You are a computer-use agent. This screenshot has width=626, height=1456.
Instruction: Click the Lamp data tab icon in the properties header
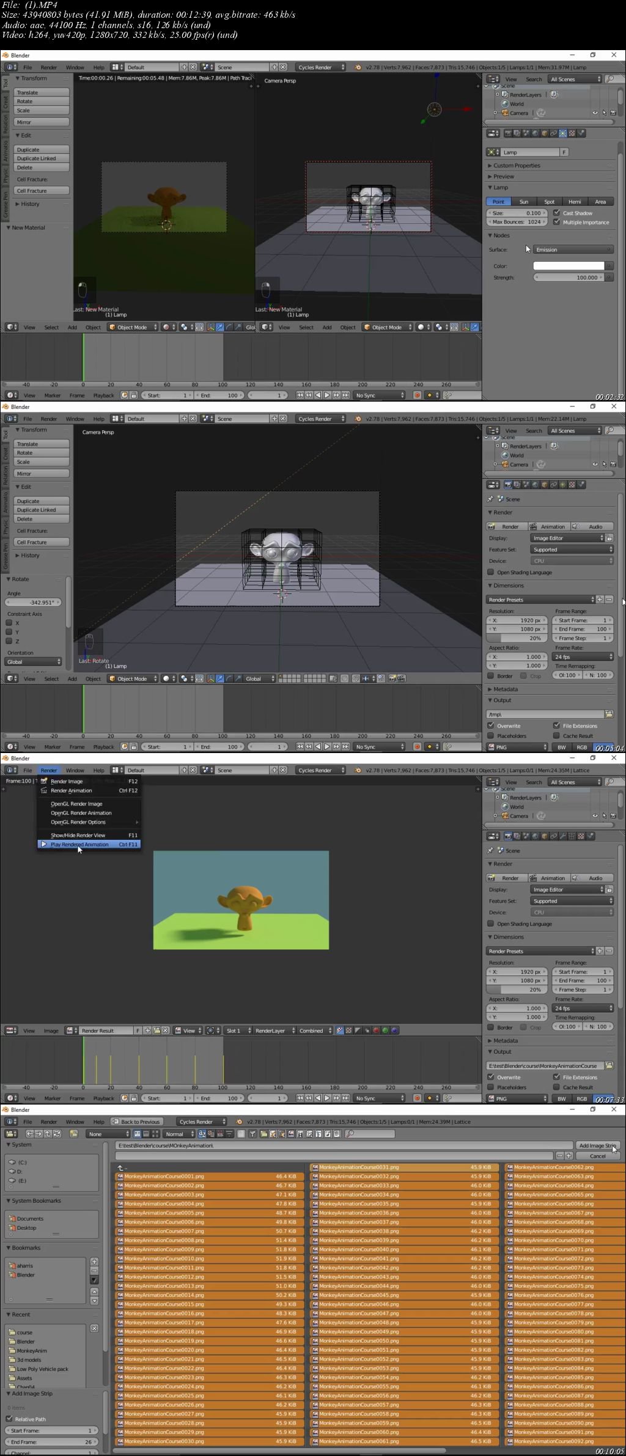[562, 133]
